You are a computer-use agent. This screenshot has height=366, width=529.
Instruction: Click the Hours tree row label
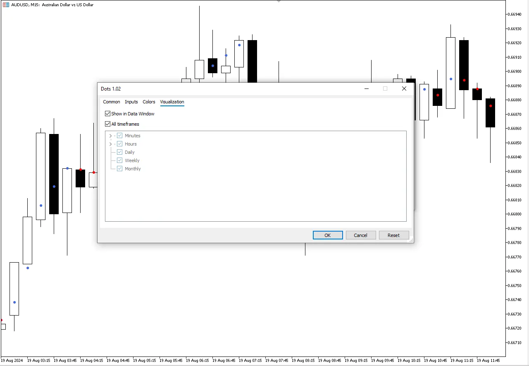point(131,144)
